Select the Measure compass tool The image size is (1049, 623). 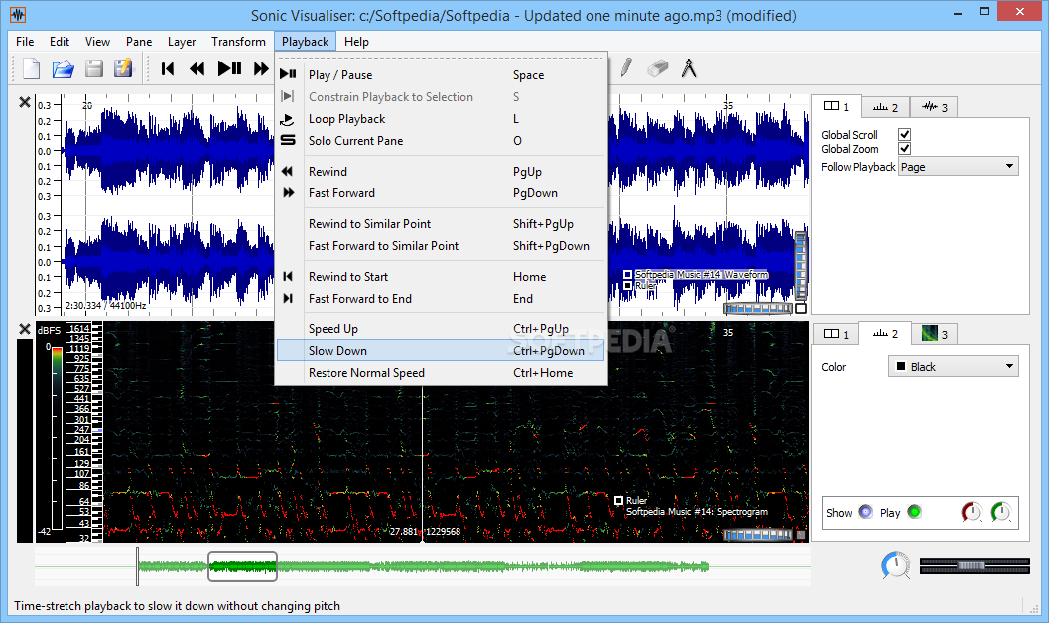pos(689,67)
